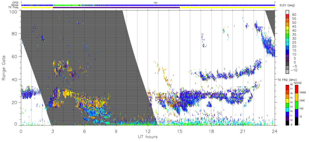Viewport: 309px width, 142px height.
Task: Pick the red segment of the NOISE colorbar
Action: point(296,89)
